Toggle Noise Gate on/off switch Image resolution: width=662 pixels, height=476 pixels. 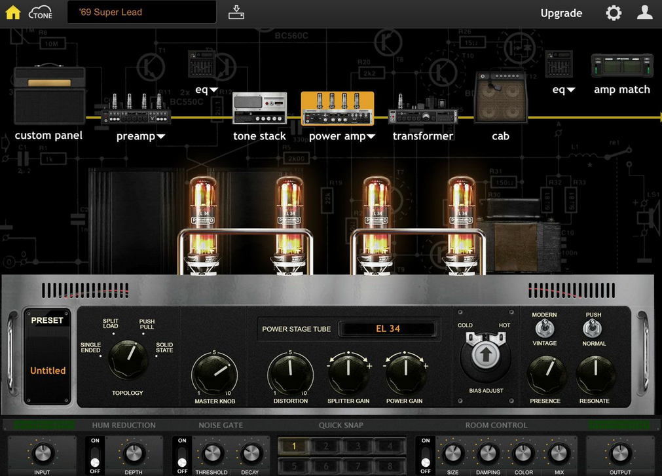point(182,456)
